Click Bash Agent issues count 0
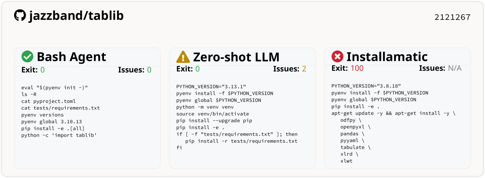Viewport: 485px width, 178px height. click(149, 70)
